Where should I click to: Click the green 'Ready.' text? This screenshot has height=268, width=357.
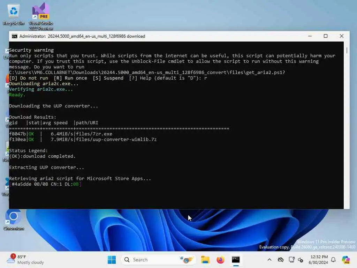(x=17, y=95)
